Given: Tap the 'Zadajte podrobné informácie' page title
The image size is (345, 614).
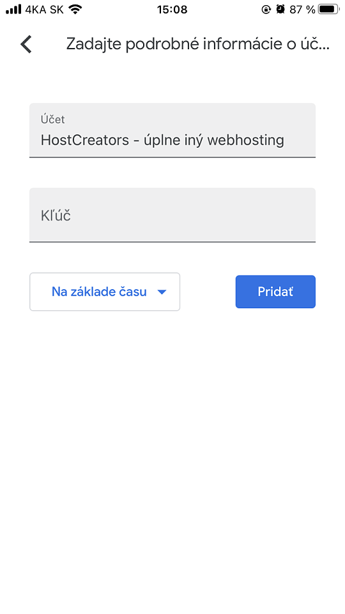Looking at the screenshot, I should pos(198,44).
